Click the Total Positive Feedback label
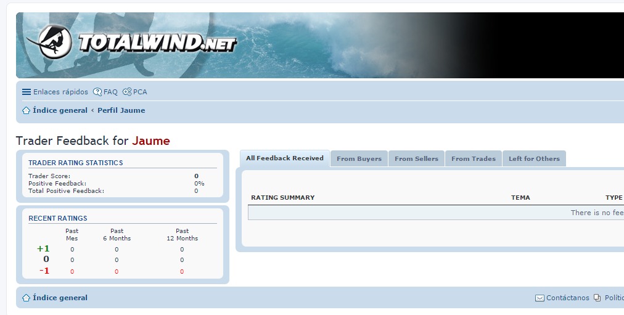The width and height of the screenshot is (624, 315). (x=67, y=191)
